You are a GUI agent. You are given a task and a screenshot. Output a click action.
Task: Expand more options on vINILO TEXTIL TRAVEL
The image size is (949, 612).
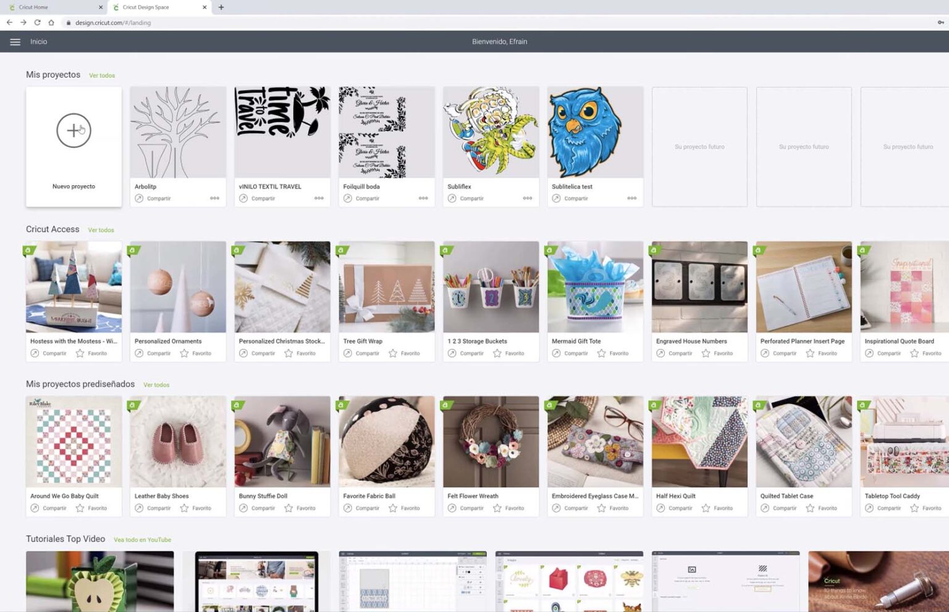[x=319, y=199]
